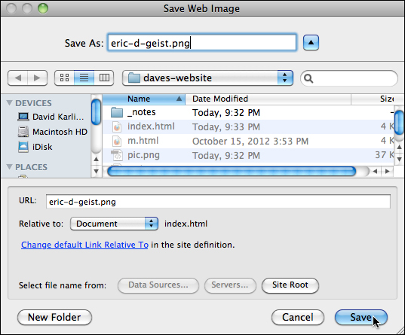Switch to list view mode
Viewport: 405px width, 335px height.
coord(84,78)
